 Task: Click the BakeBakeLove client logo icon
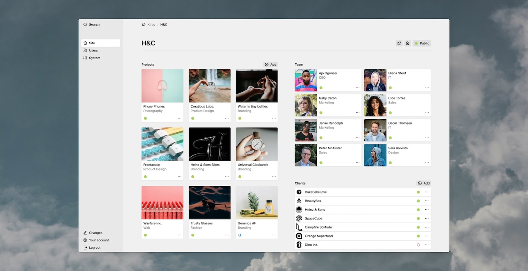(x=299, y=192)
